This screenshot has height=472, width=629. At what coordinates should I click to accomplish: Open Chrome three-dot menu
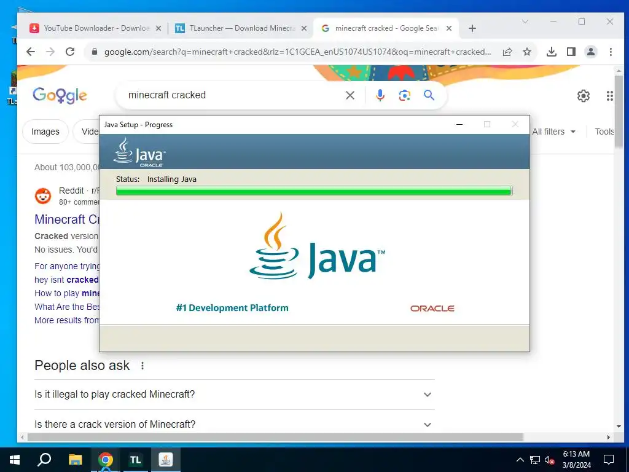tap(611, 52)
